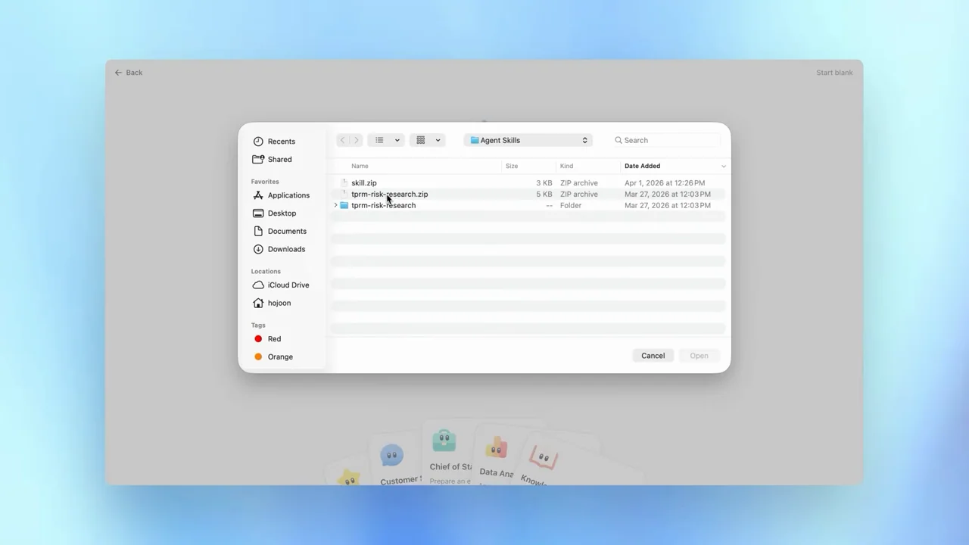Open the list view options dropdown
969x545 pixels.
[x=397, y=140]
